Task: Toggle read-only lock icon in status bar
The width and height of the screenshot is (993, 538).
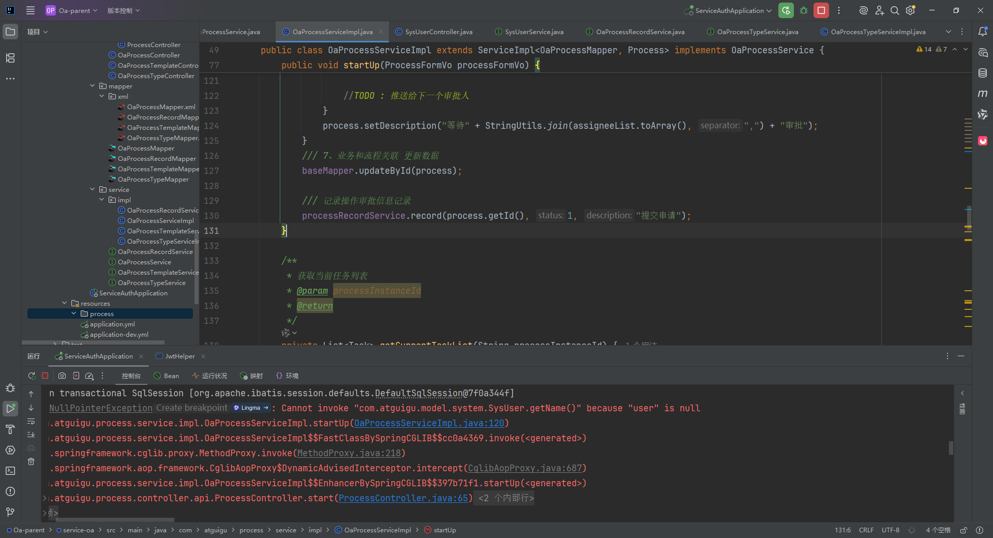Action: coord(964,530)
